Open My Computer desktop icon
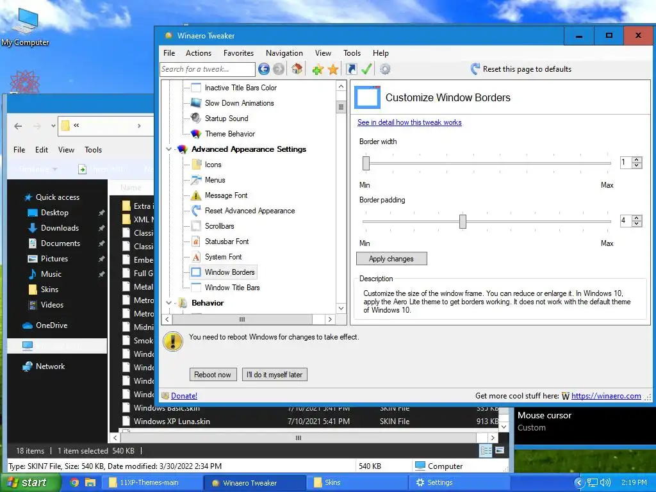Viewport: 656px width, 492px height. click(x=25, y=26)
